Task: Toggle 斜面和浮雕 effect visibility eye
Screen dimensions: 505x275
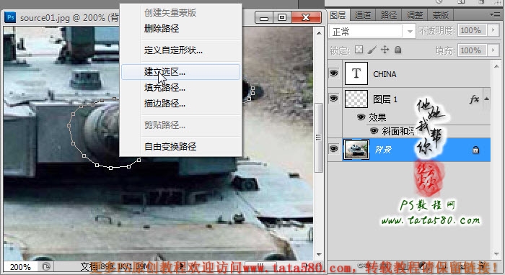Action: click(374, 131)
